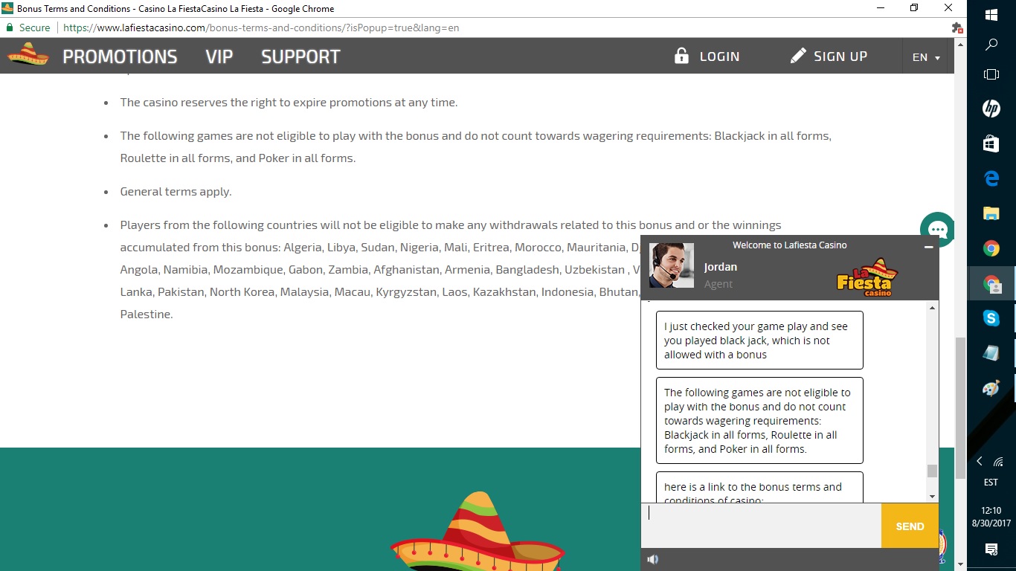Click the sombrero logo in header
Viewport: 1016px width, 571px height.
coord(28,55)
